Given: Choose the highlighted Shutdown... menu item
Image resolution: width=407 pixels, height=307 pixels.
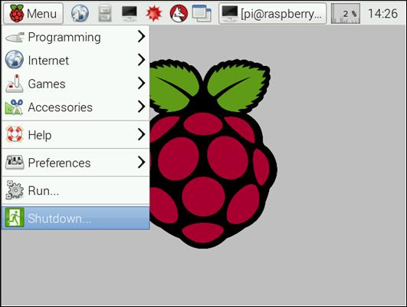Looking at the screenshot, I should [x=76, y=218].
